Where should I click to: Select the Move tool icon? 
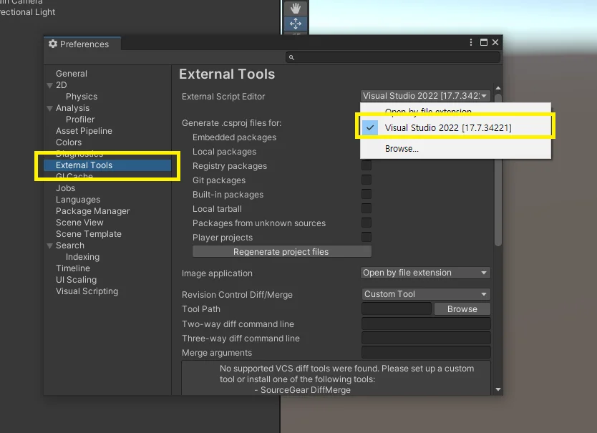click(x=296, y=24)
